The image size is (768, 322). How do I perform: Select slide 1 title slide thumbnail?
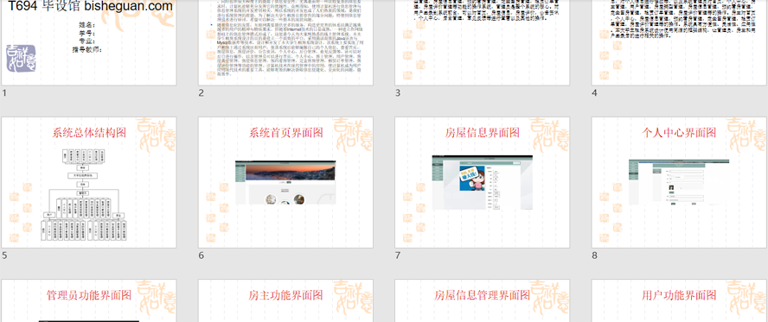tap(89, 42)
